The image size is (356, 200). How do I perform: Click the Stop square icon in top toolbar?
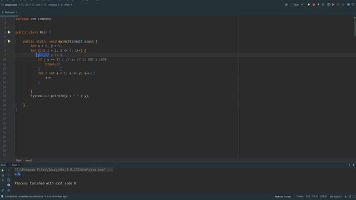pyautogui.click(x=323, y=4)
